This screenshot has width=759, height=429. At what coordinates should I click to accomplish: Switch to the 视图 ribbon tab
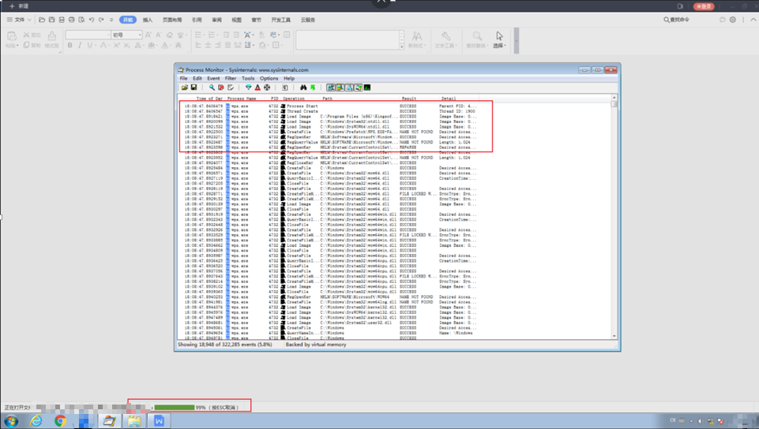tap(236, 20)
